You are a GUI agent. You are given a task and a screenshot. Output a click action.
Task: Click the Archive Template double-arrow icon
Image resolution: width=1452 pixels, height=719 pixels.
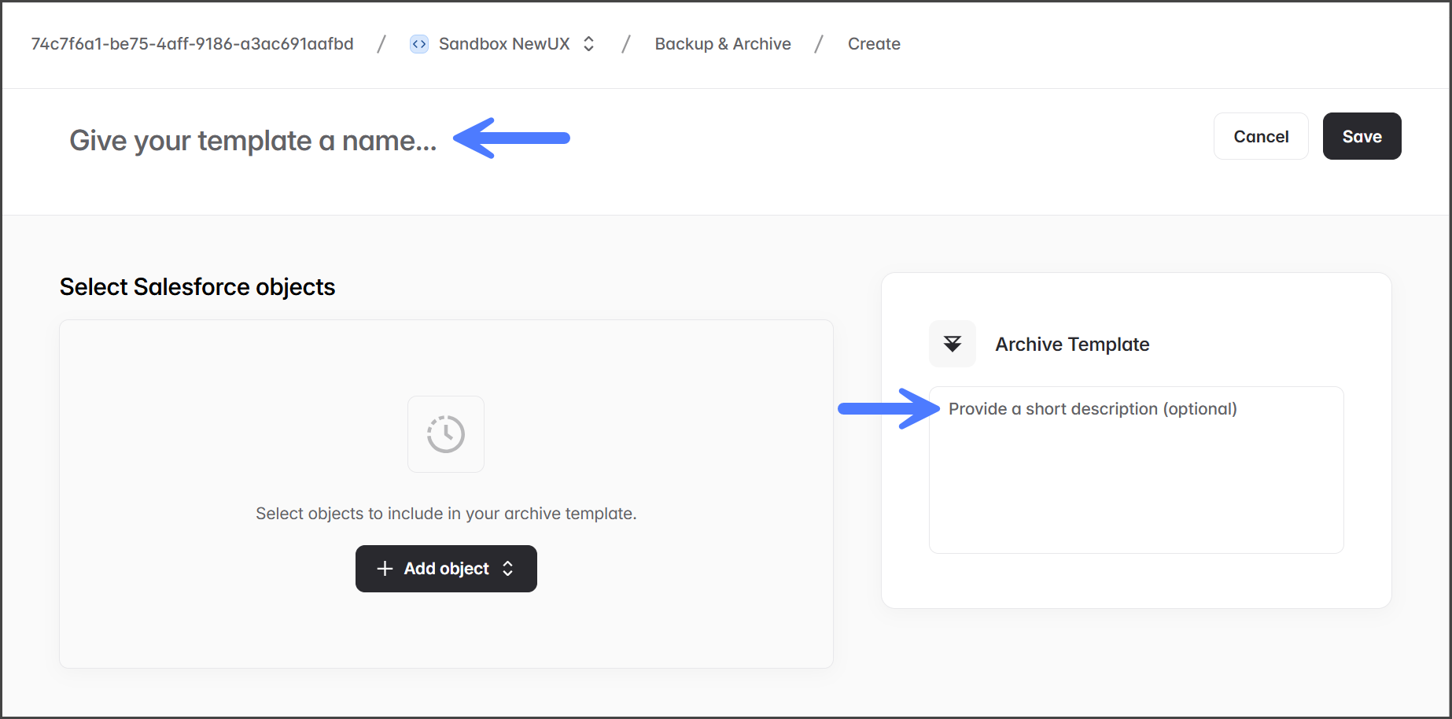(952, 344)
